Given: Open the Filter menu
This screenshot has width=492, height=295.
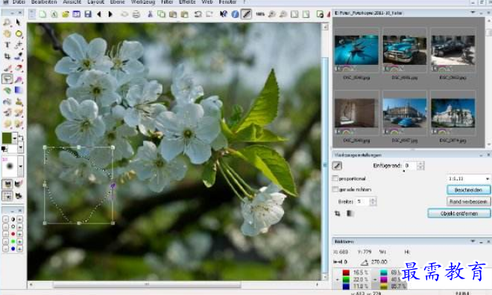Looking at the screenshot, I should pyautogui.click(x=167, y=2).
